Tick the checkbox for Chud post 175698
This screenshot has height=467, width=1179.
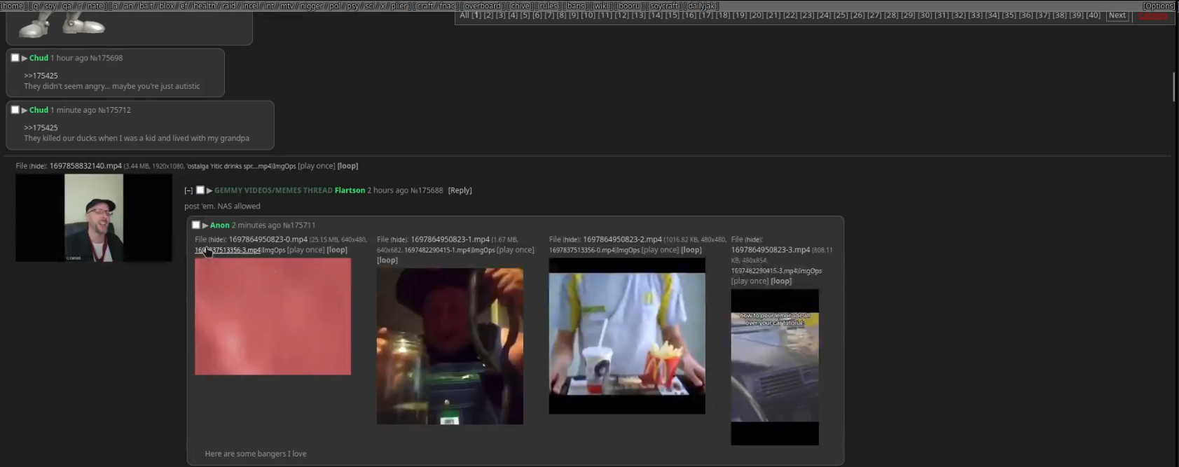click(x=15, y=57)
